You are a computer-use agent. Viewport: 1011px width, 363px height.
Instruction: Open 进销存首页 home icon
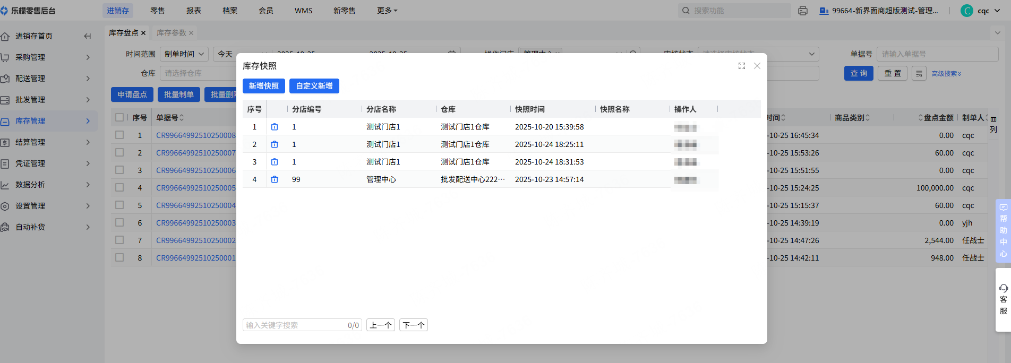tap(5, 36)
